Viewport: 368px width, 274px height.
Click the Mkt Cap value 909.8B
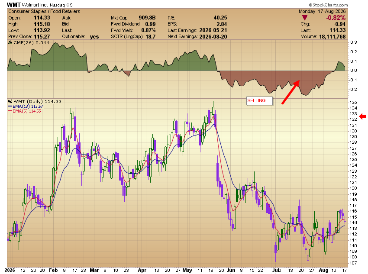click(x=147, y=18)
